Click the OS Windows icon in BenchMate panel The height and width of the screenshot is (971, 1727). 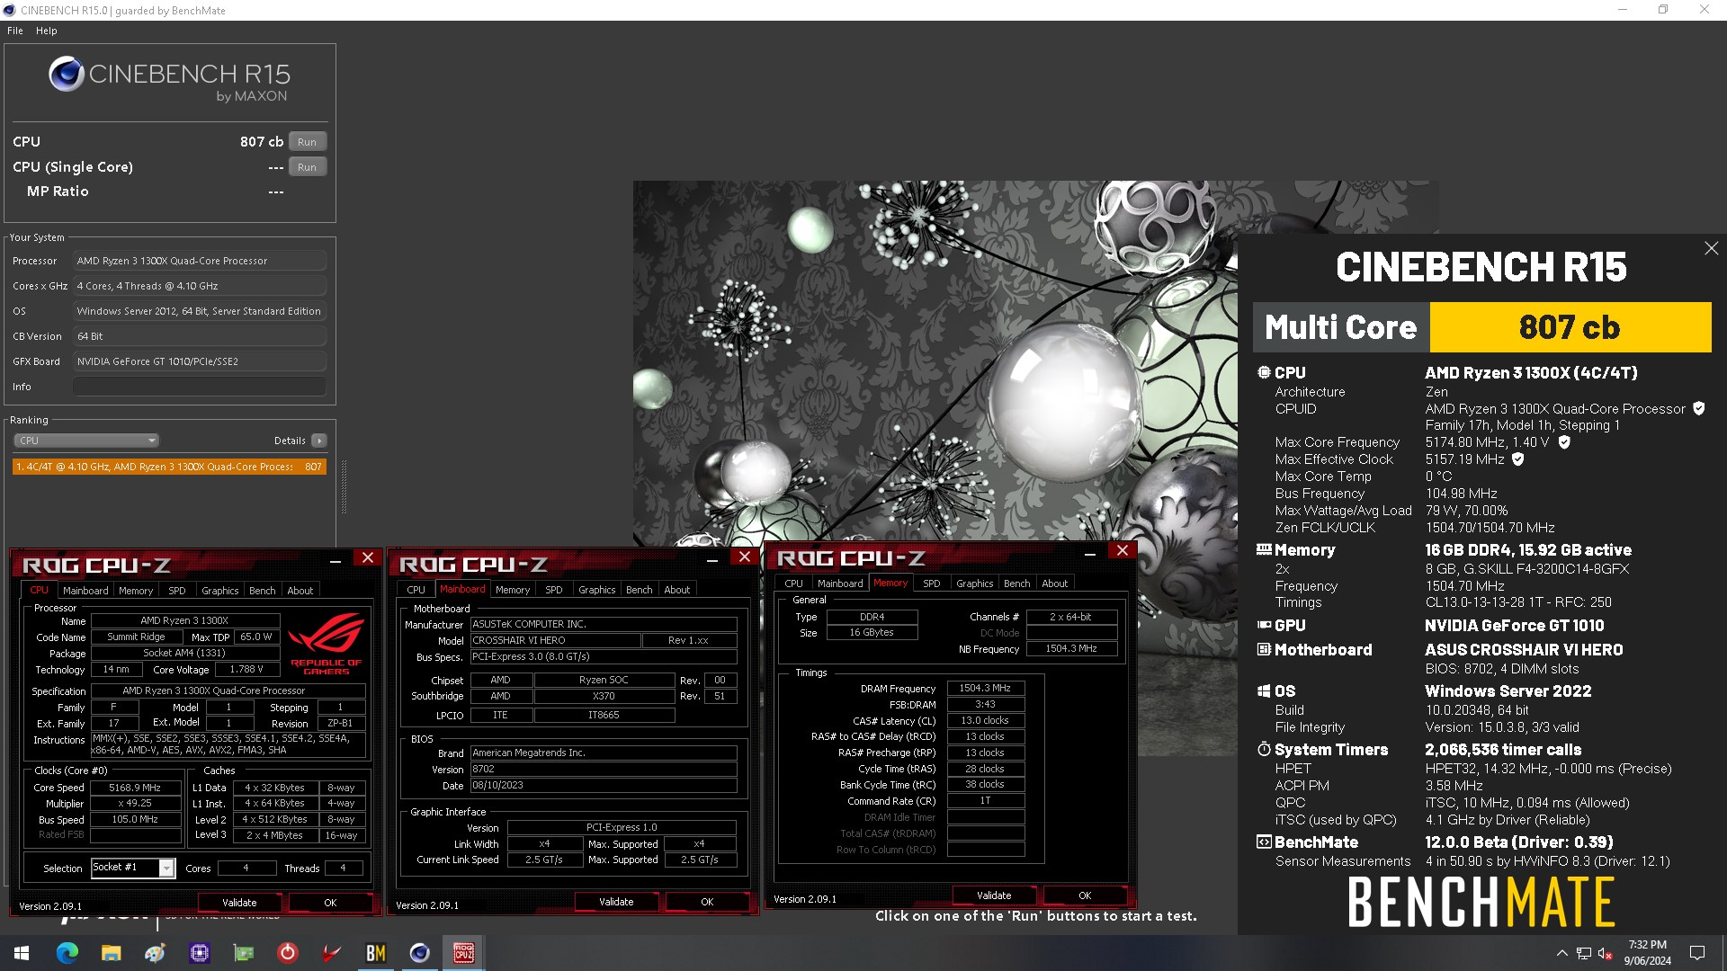tap(1264, 690)
